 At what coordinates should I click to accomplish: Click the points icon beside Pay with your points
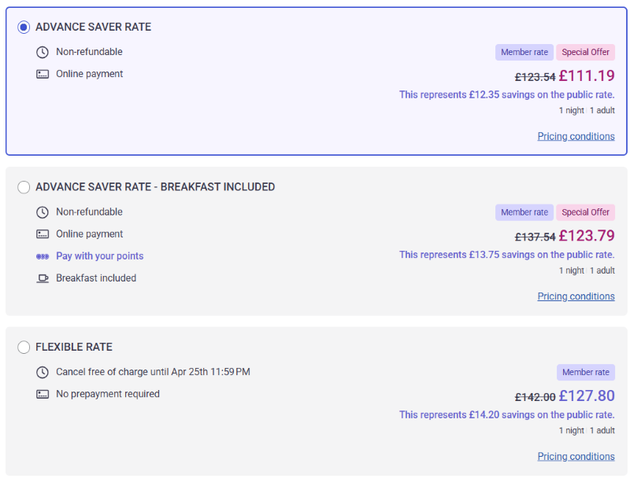[x=43, y=256]
